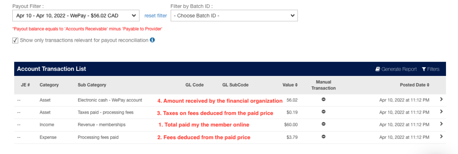This screenshot has height=154, width=458.
Task: Click the Category column header
Action: (x=49, y=85)
